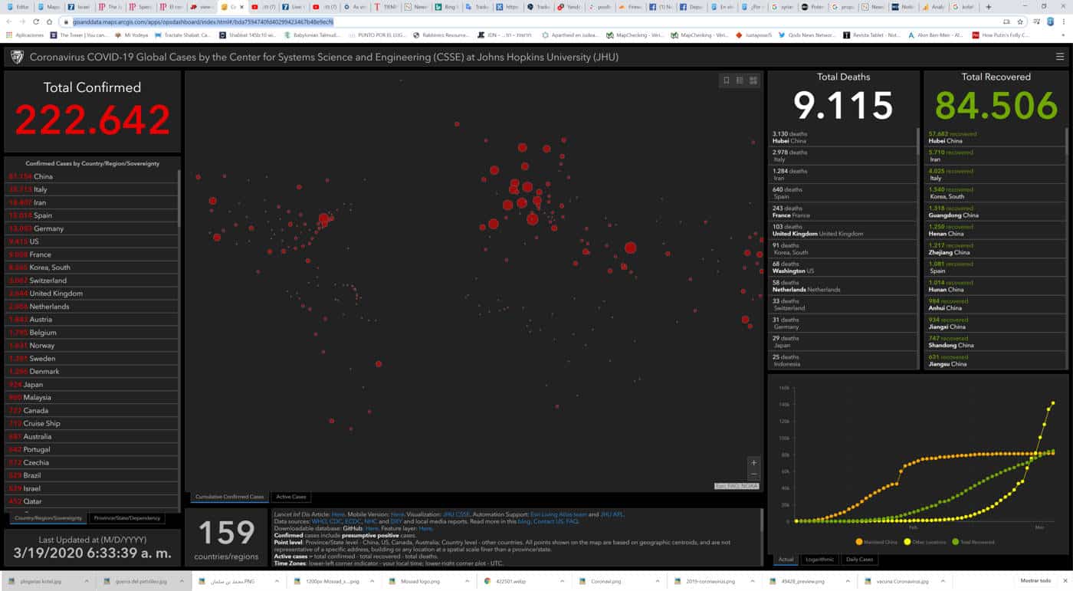Click the Hubei China deaths entry
This screenshot has height=591, width=1073.
[842, 137]
